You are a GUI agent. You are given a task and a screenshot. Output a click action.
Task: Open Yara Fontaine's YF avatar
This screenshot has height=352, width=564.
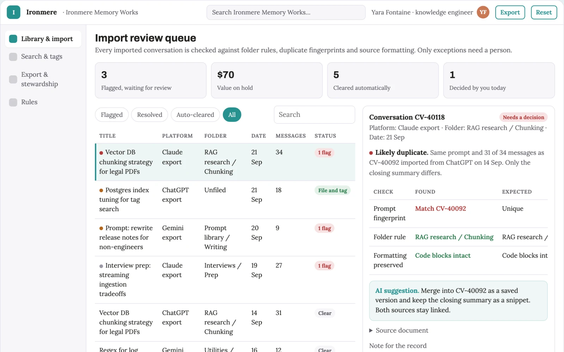[x=483, y=12]
